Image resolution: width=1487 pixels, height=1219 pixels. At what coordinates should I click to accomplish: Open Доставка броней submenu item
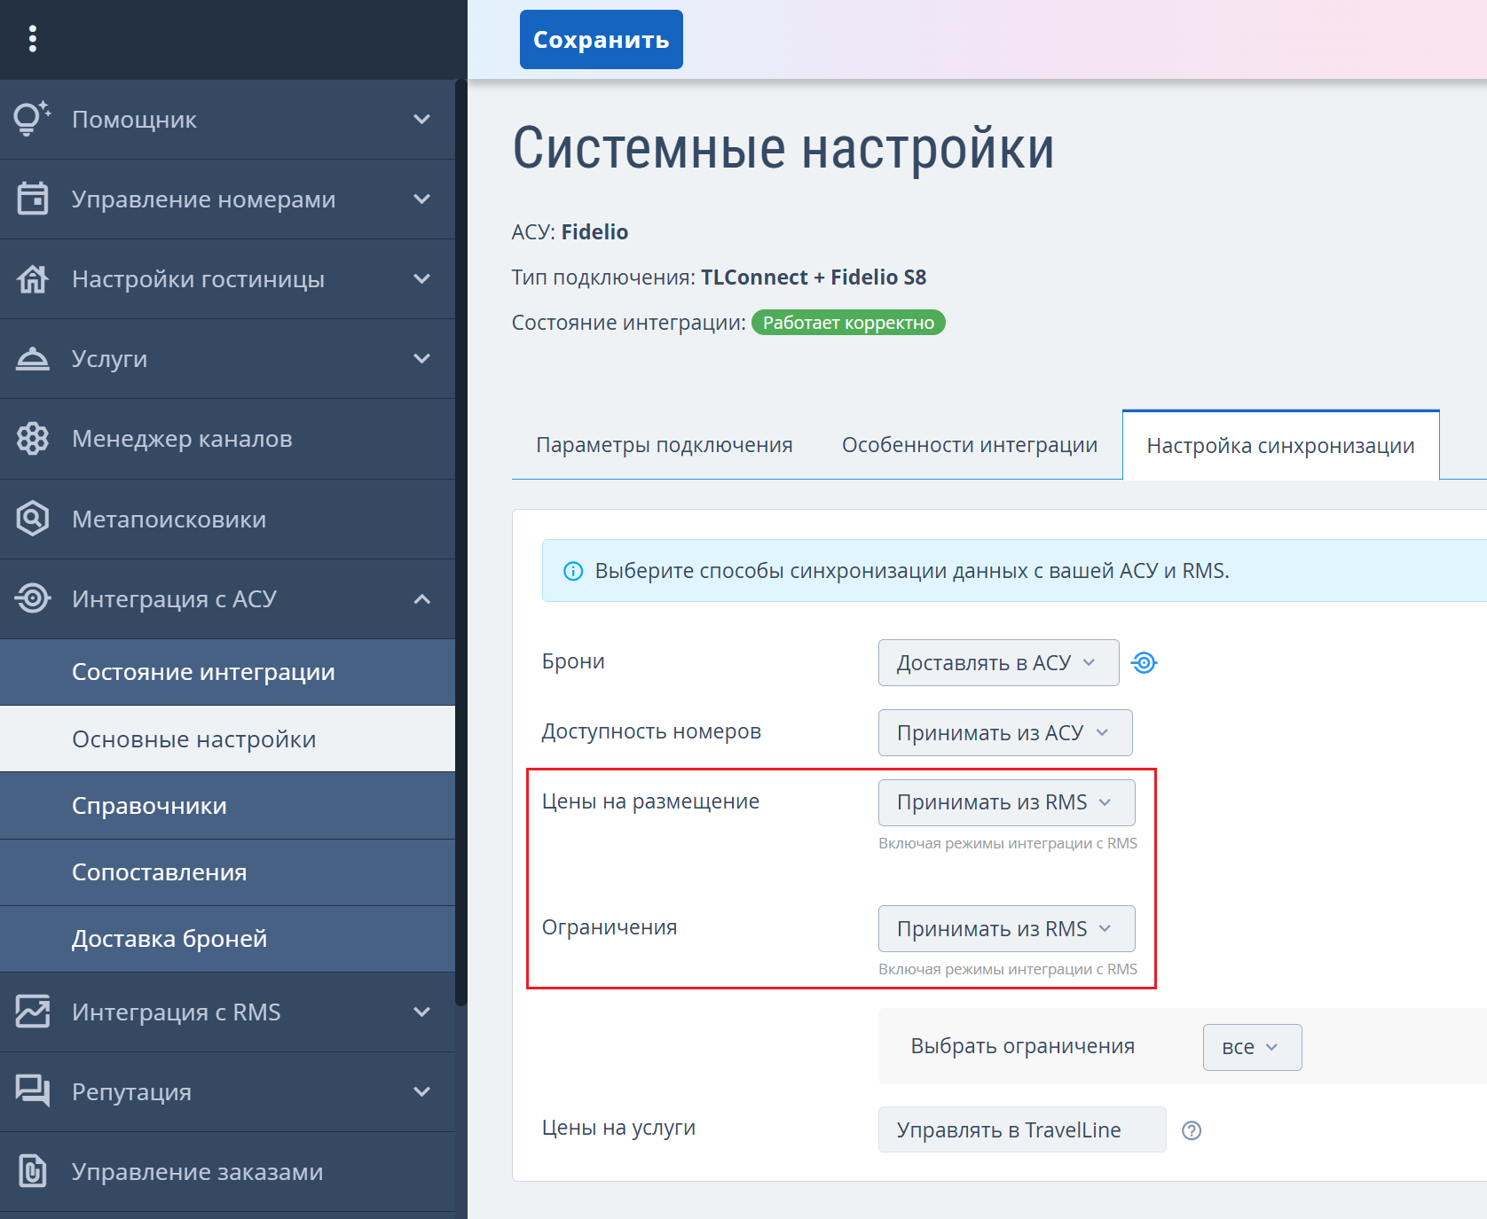pos(227,939)
